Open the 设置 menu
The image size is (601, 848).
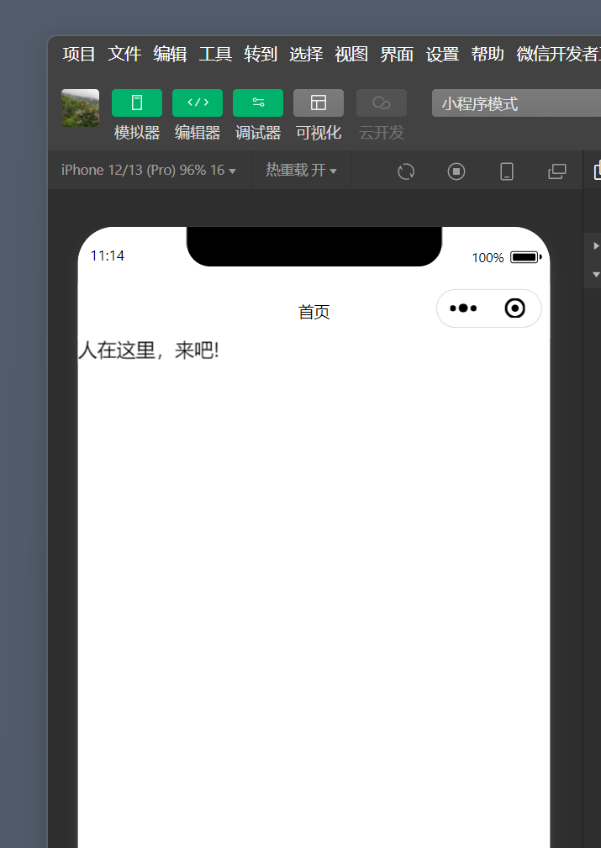(x=442, y=54)
